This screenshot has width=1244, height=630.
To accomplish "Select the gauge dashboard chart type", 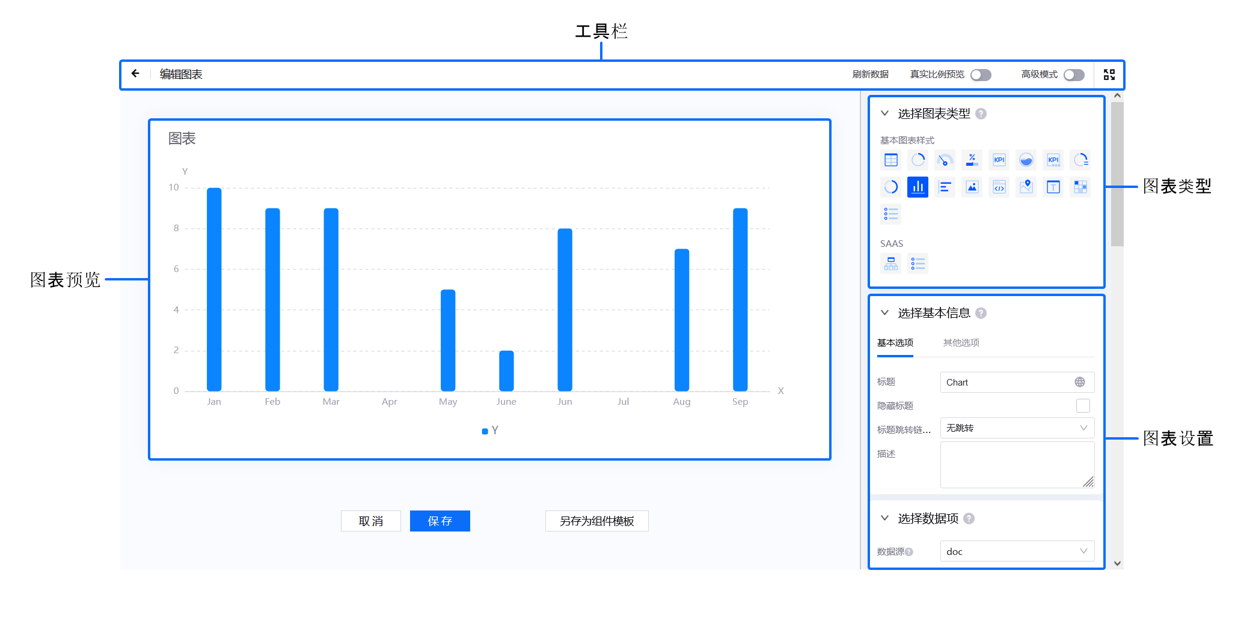I will point(945,160).
